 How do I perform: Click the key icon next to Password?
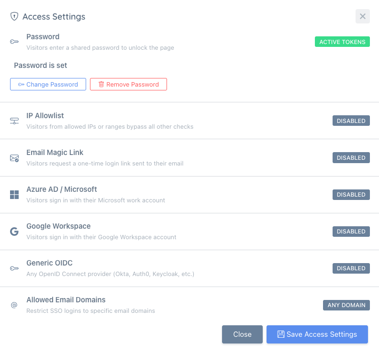pyautogui.click(x=14, y=42)
